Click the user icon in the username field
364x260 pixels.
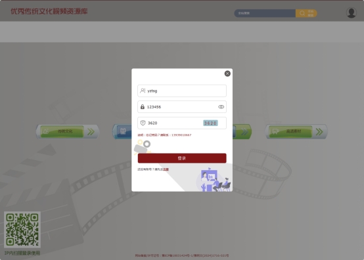click(143, 91)
